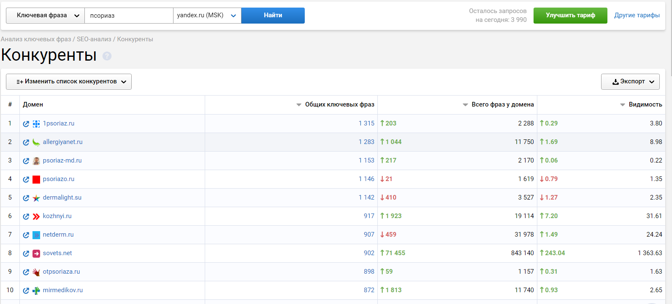This screenshot has height=304, width=672.
Task: Click the red psoriazo.ru favicon
Action: tap(36, 179)
